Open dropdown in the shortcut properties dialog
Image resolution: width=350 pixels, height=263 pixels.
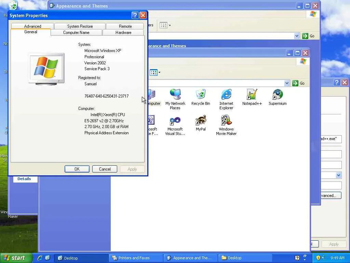(x=339, y=175)
